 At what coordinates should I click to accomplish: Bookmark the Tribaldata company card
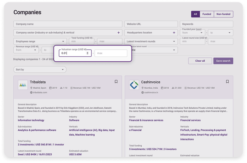tap(116, 82)
